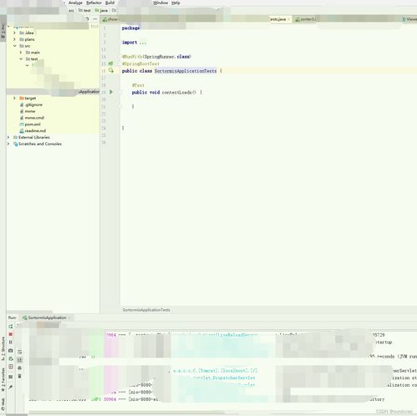Stop the running SortormisApplication process
The height and width of the screenshot is (416, 417).
11,334
